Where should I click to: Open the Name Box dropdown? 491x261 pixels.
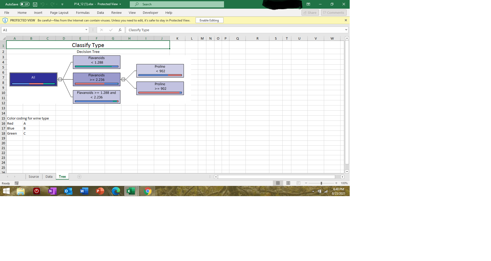(87, 30)
